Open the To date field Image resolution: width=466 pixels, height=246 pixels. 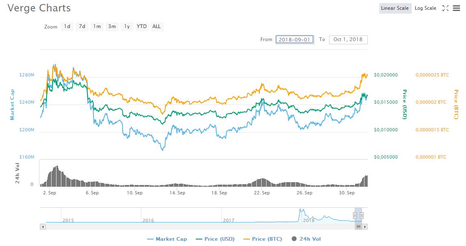(x=348, y=39)
